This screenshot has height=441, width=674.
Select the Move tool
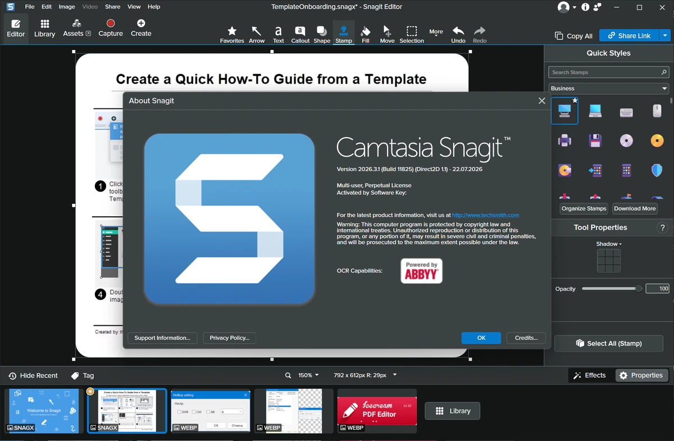tap(387, 34)
